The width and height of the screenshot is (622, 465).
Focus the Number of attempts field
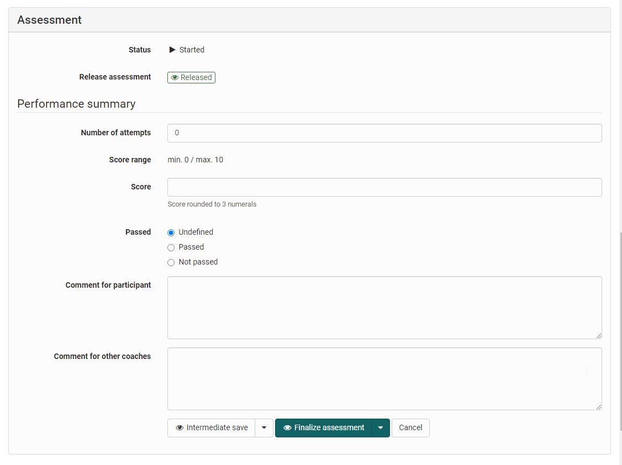pyautogui.click(x=384, y=133)
